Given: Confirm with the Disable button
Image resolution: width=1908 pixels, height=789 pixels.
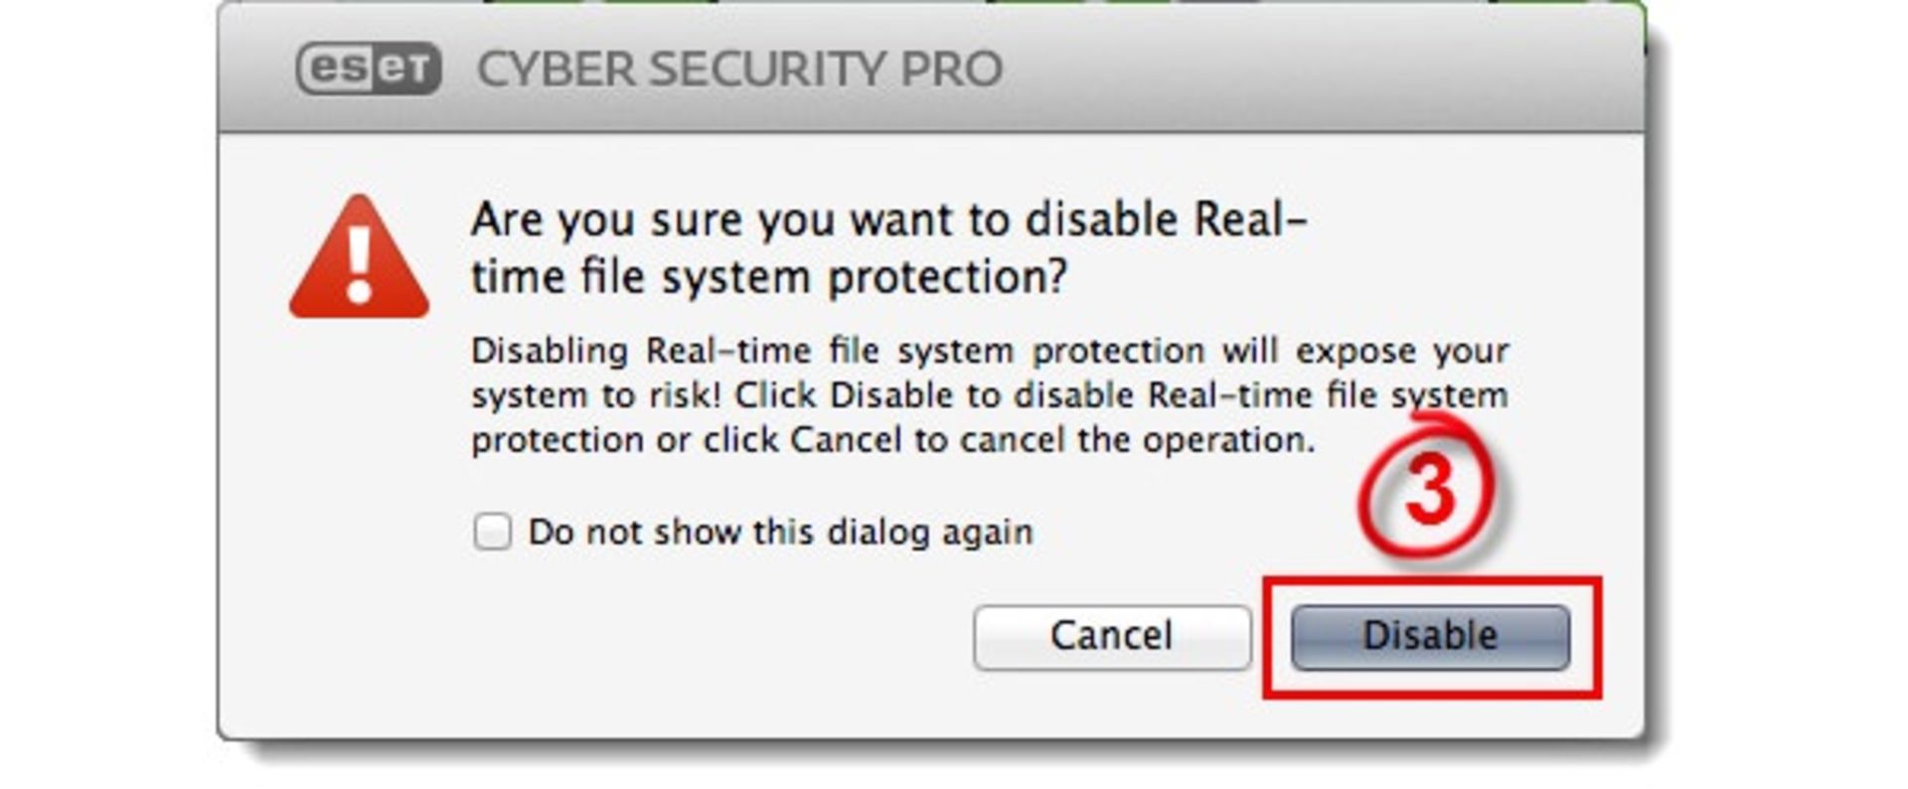Looking at the screenshot, I should [1430, 637].
